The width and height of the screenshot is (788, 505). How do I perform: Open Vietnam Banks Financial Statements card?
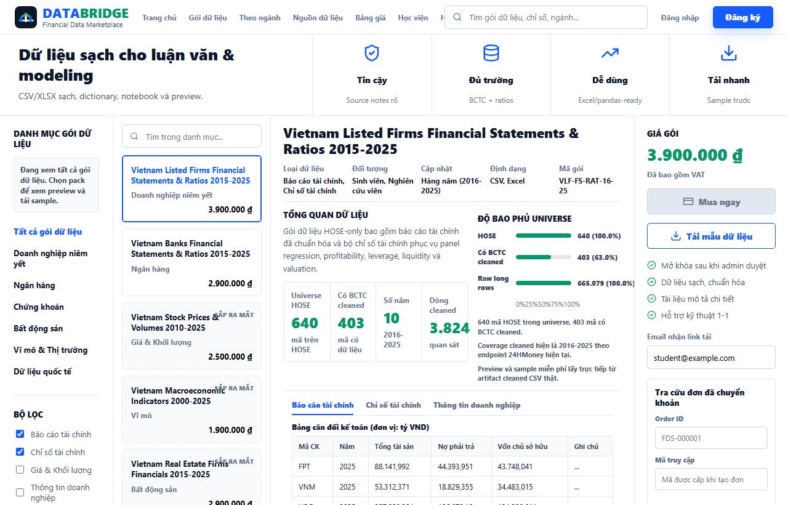[x=191, y=262]
